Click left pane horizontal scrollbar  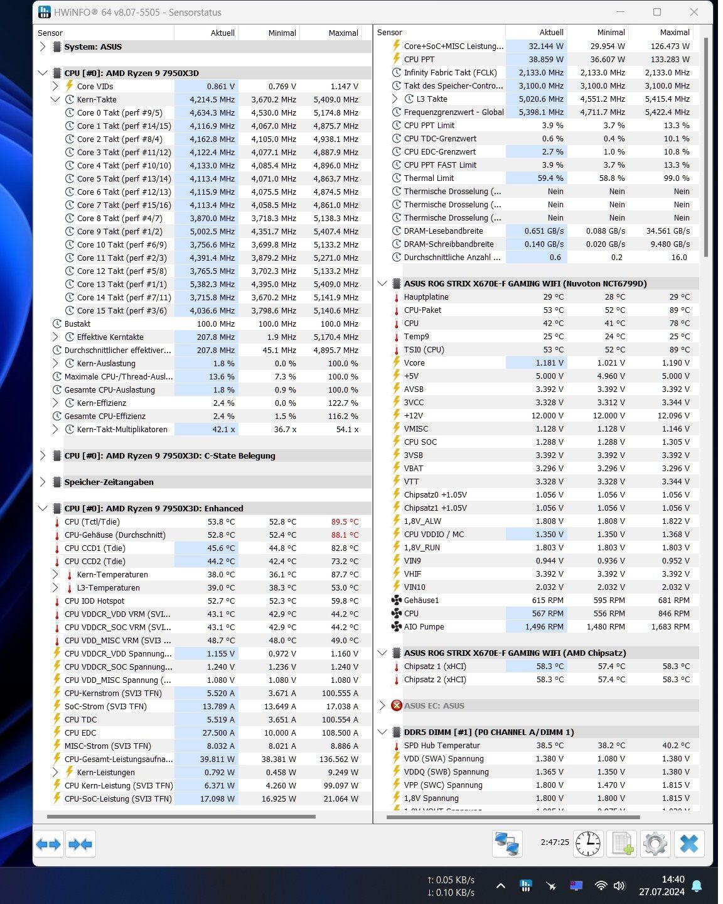click(181, 817)
